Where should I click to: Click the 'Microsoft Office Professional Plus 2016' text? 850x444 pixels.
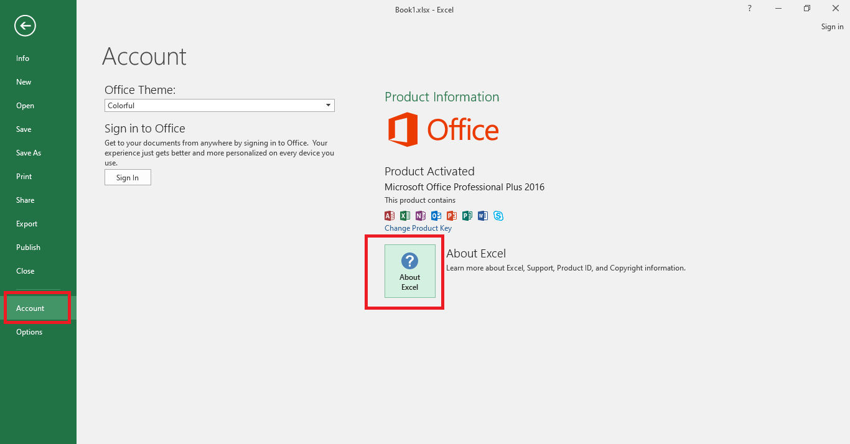click(x=464, y=187)
